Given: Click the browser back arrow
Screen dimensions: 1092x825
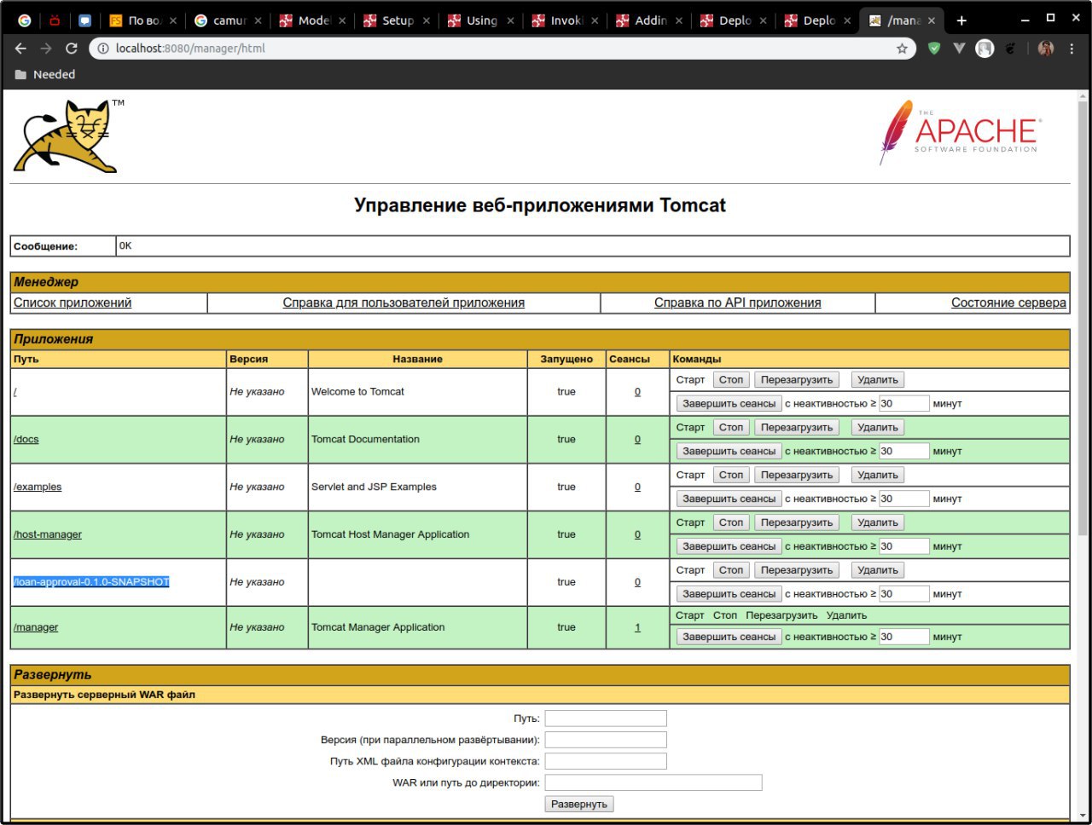Looking at the screenshot, I should point(20,49).
